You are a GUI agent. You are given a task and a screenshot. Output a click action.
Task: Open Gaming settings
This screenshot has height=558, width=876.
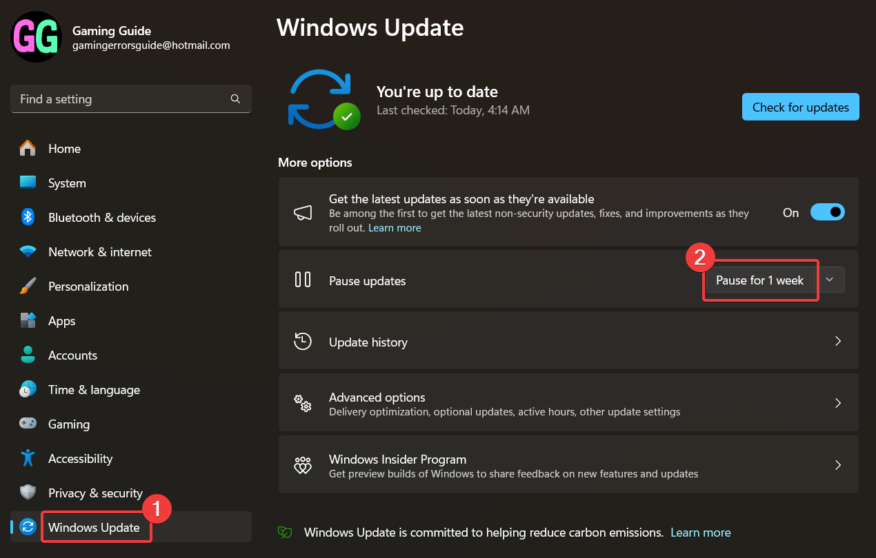(x=131, y=424)
